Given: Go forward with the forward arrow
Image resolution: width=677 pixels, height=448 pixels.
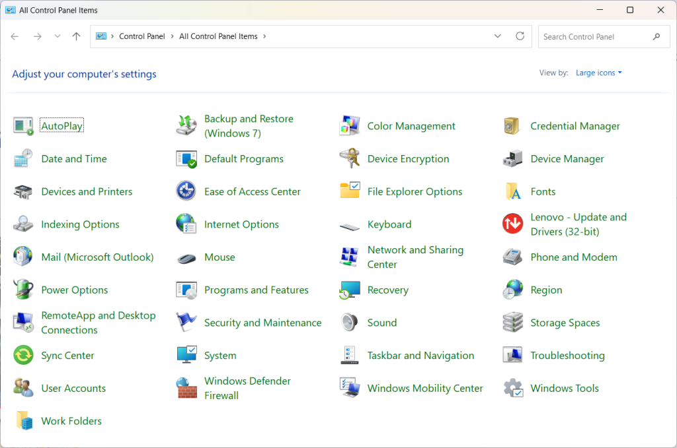Looking at the screenshot, I should (x=38, y=36).
